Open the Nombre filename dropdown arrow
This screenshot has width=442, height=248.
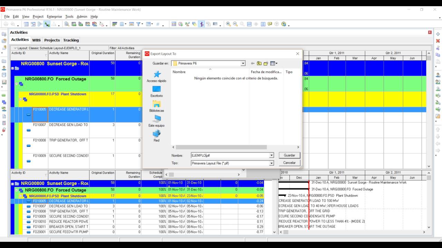271,155
